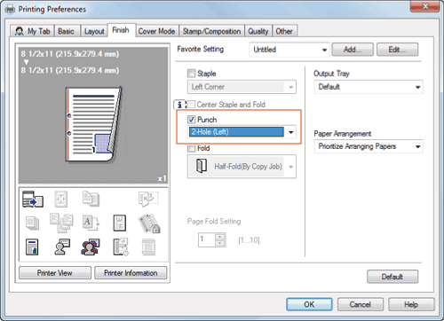444x321 pixels.
Task: Click the Add... button
Action: (x=353, y=50)
